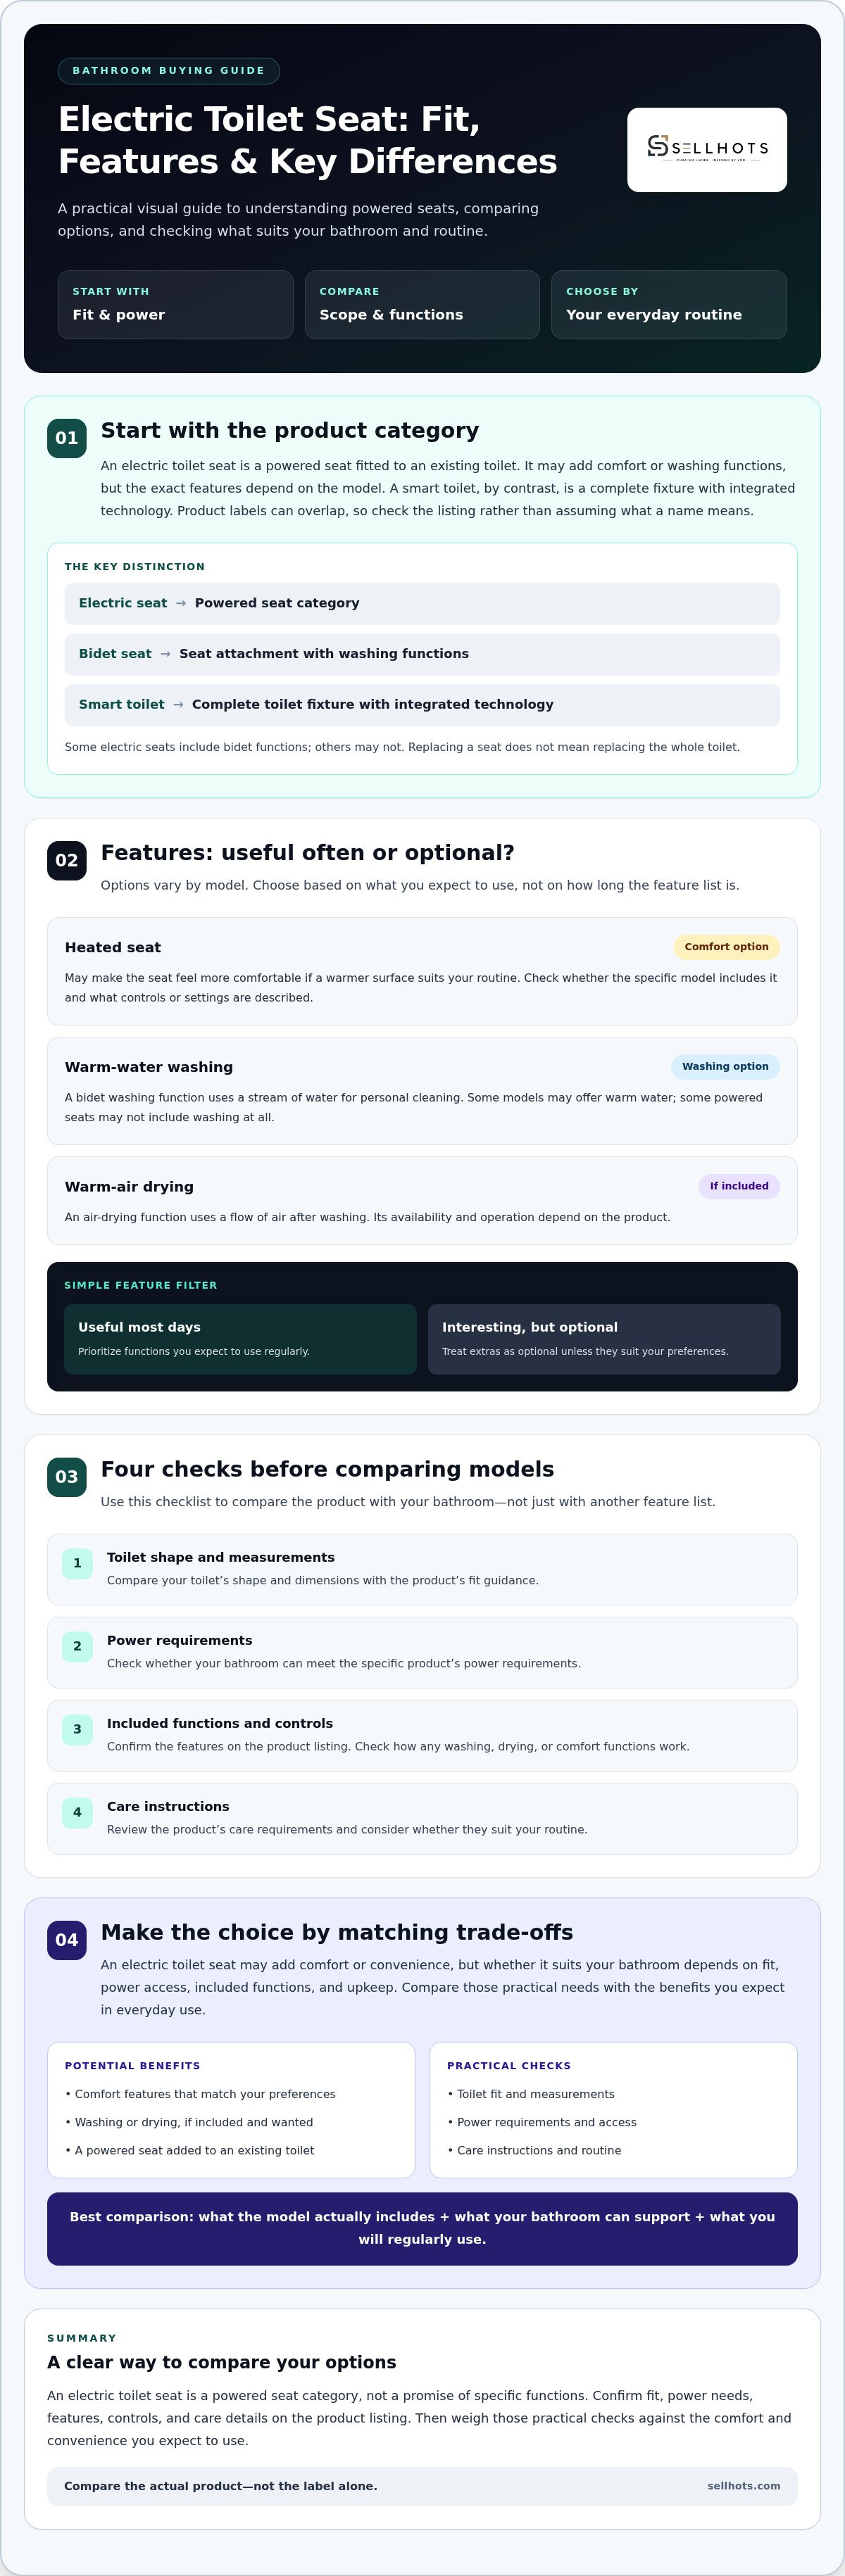This screenshot has height=2576, width=845.
Task: Click the 04 section number badge
Action: point(67,1940)
